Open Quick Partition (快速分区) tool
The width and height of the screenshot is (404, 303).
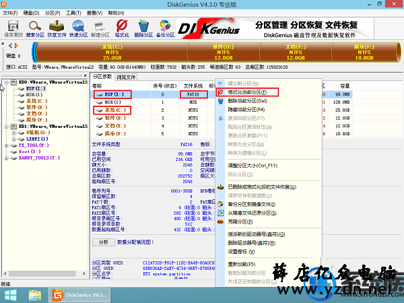click(x=79, y=28)
